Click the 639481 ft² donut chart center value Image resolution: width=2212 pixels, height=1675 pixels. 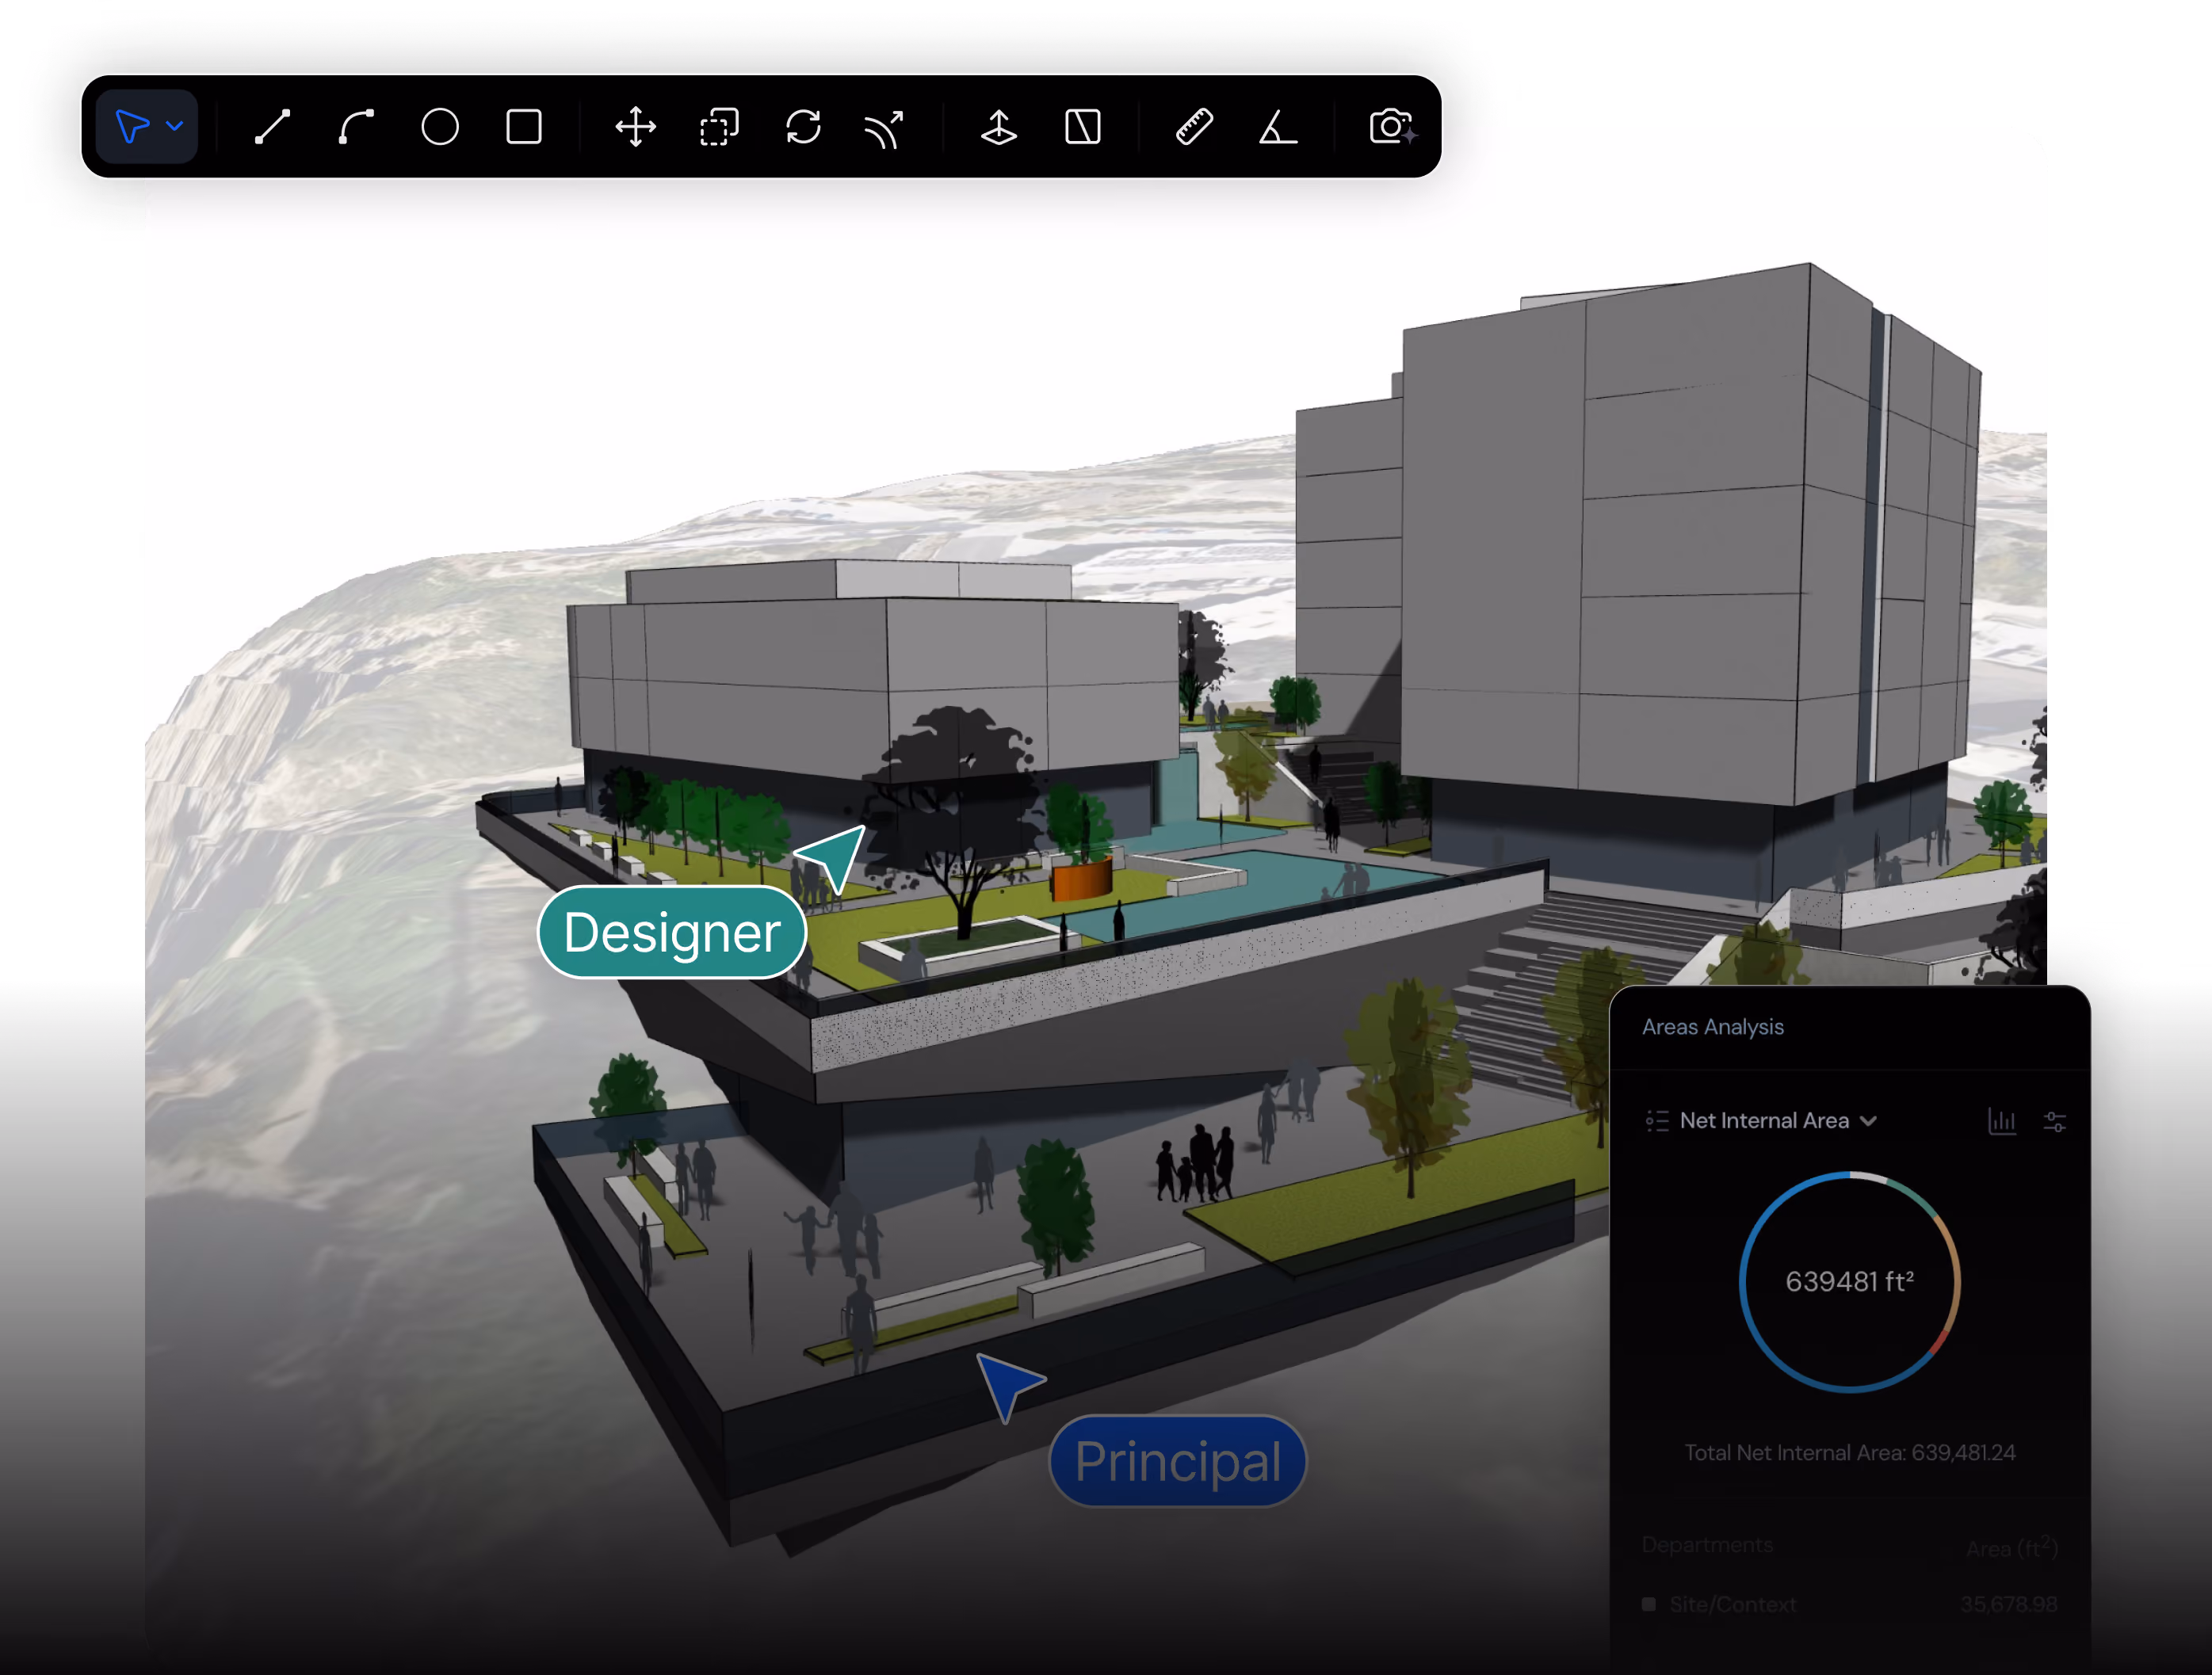point(1850,1281)
